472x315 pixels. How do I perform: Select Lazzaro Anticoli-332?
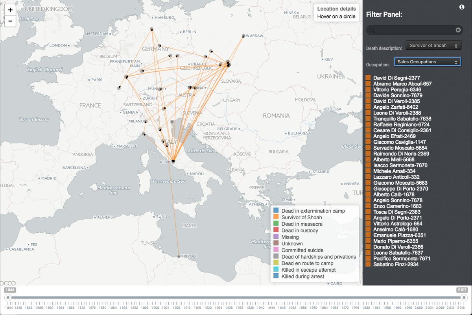coord(396,177)
